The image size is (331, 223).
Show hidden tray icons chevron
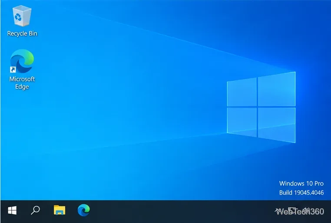pos(277,210)
